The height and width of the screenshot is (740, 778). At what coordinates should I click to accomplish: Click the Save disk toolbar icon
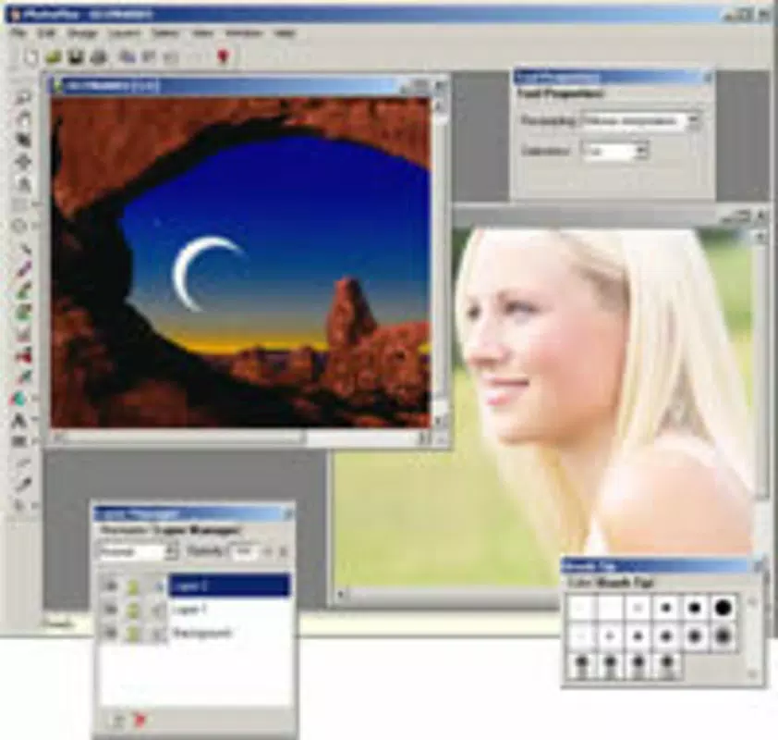(76, 57)
